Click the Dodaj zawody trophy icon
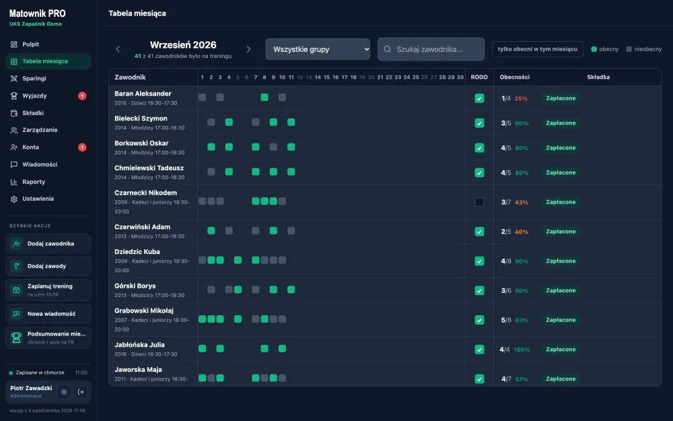Viewport: 673px width, 421px height. coord(16,266)
